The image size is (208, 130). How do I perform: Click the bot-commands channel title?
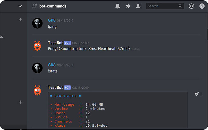tap(53, 6)
